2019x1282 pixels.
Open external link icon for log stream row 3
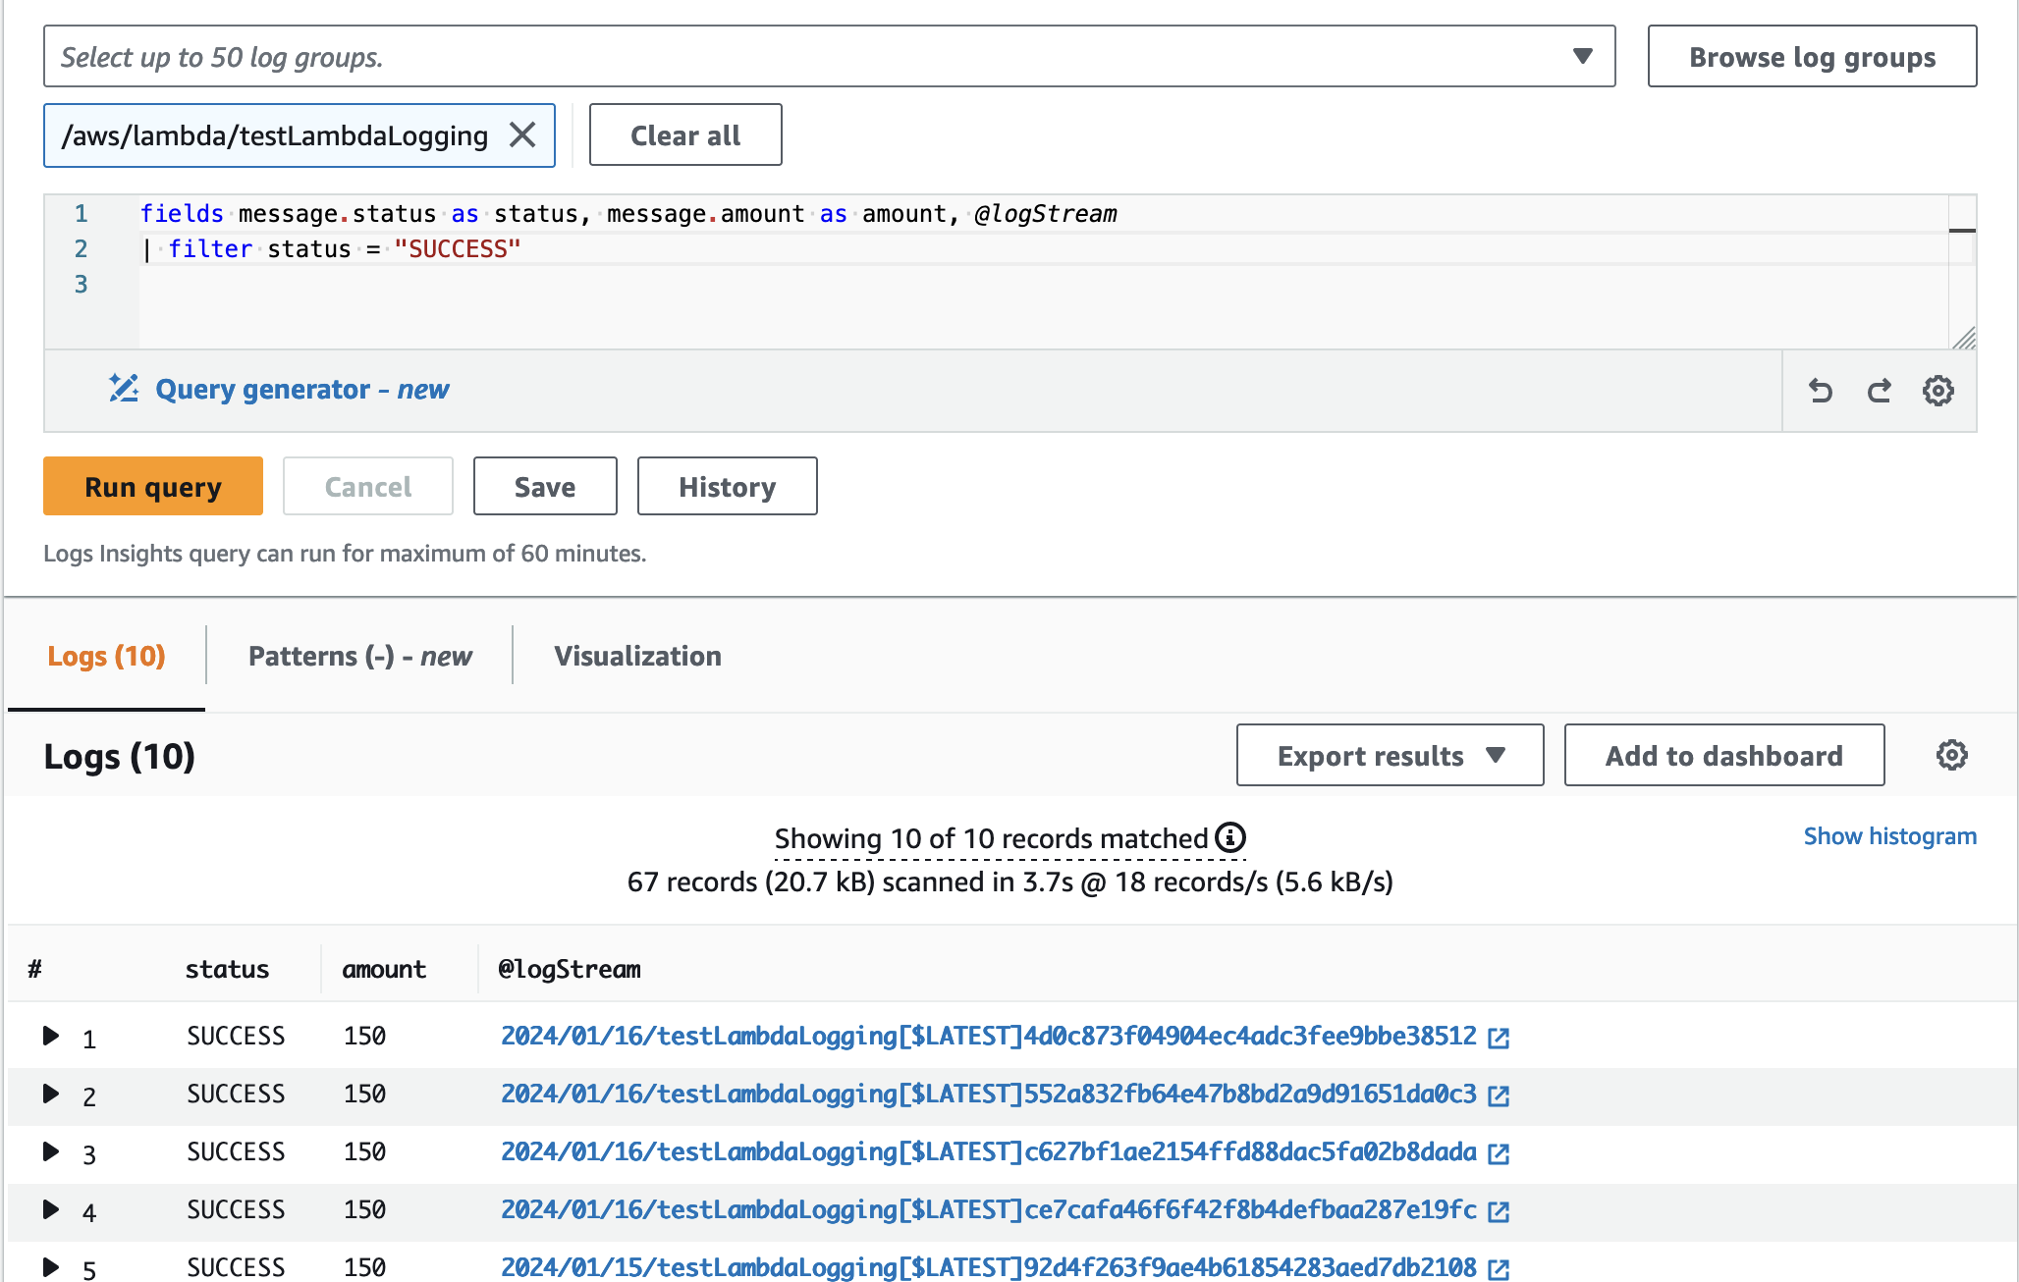coord(1499,1153)
